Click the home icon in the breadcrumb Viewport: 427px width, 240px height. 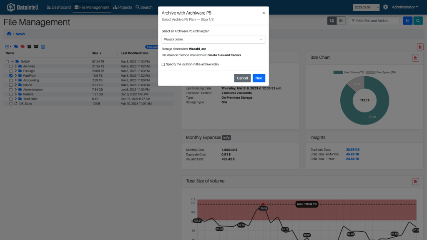[9, 34]
